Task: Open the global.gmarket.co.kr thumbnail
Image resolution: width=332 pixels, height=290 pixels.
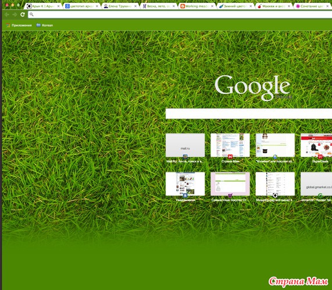Action: pyautogui.click(x=316, y=184)
